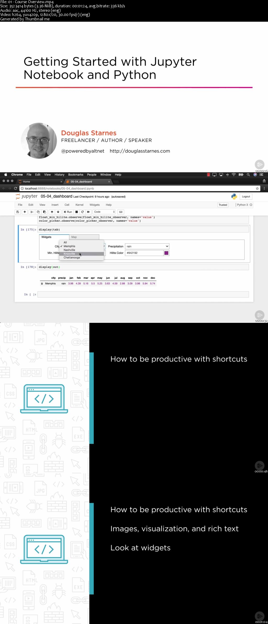
Task: Switch to the Map widget tab
Action: coord(84,237)
